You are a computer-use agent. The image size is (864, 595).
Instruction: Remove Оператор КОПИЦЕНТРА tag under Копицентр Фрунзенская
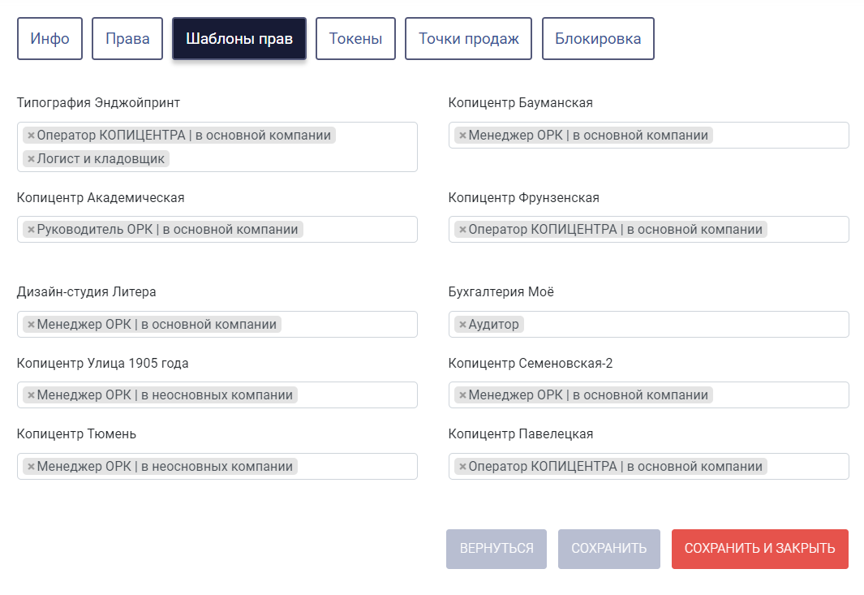(463, 230)
